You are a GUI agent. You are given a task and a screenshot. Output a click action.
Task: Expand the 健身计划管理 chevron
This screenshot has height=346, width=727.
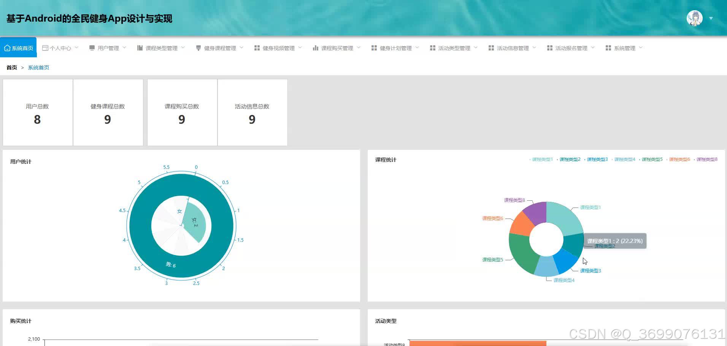pyautogui.click(x=417, y=47)
